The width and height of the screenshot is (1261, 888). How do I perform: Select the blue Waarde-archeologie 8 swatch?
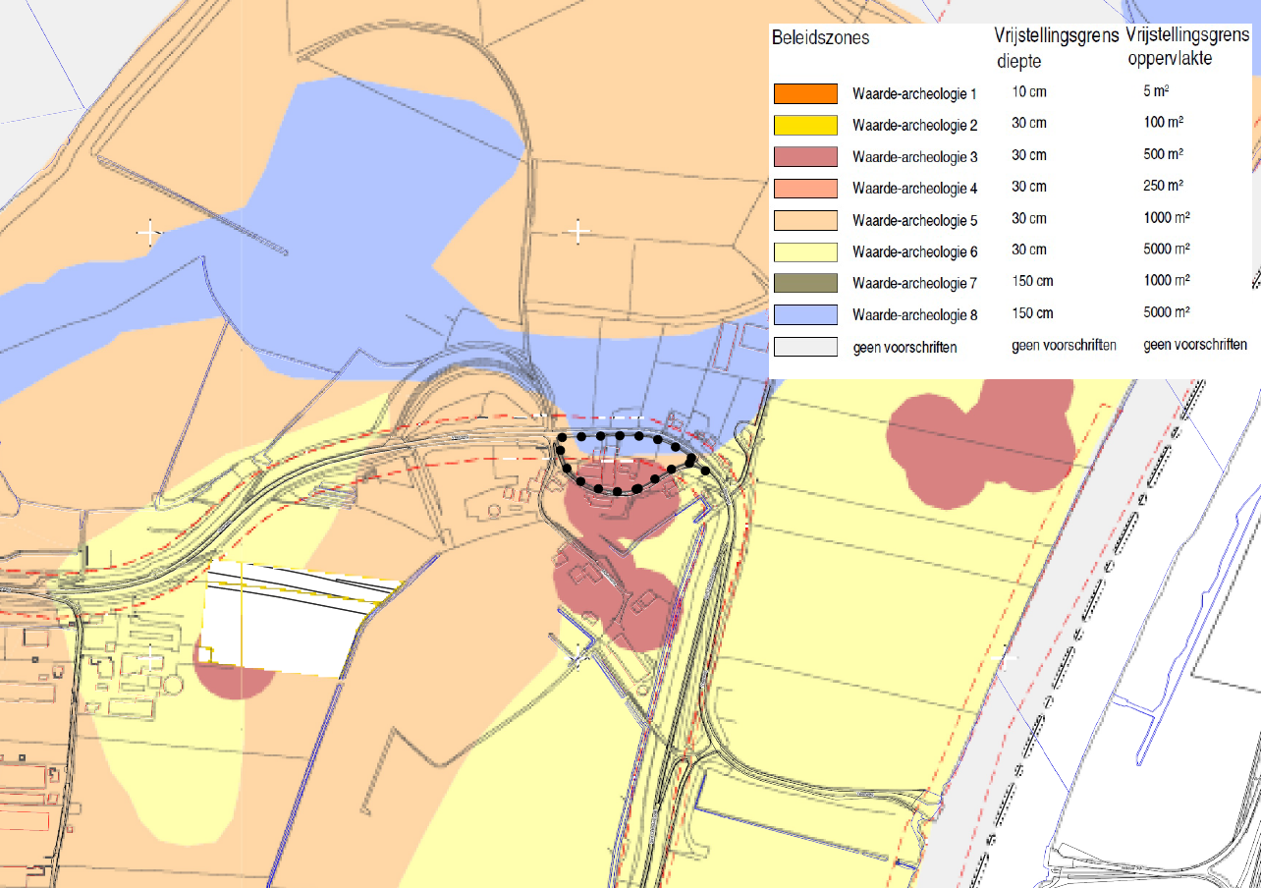coord(805,314)
